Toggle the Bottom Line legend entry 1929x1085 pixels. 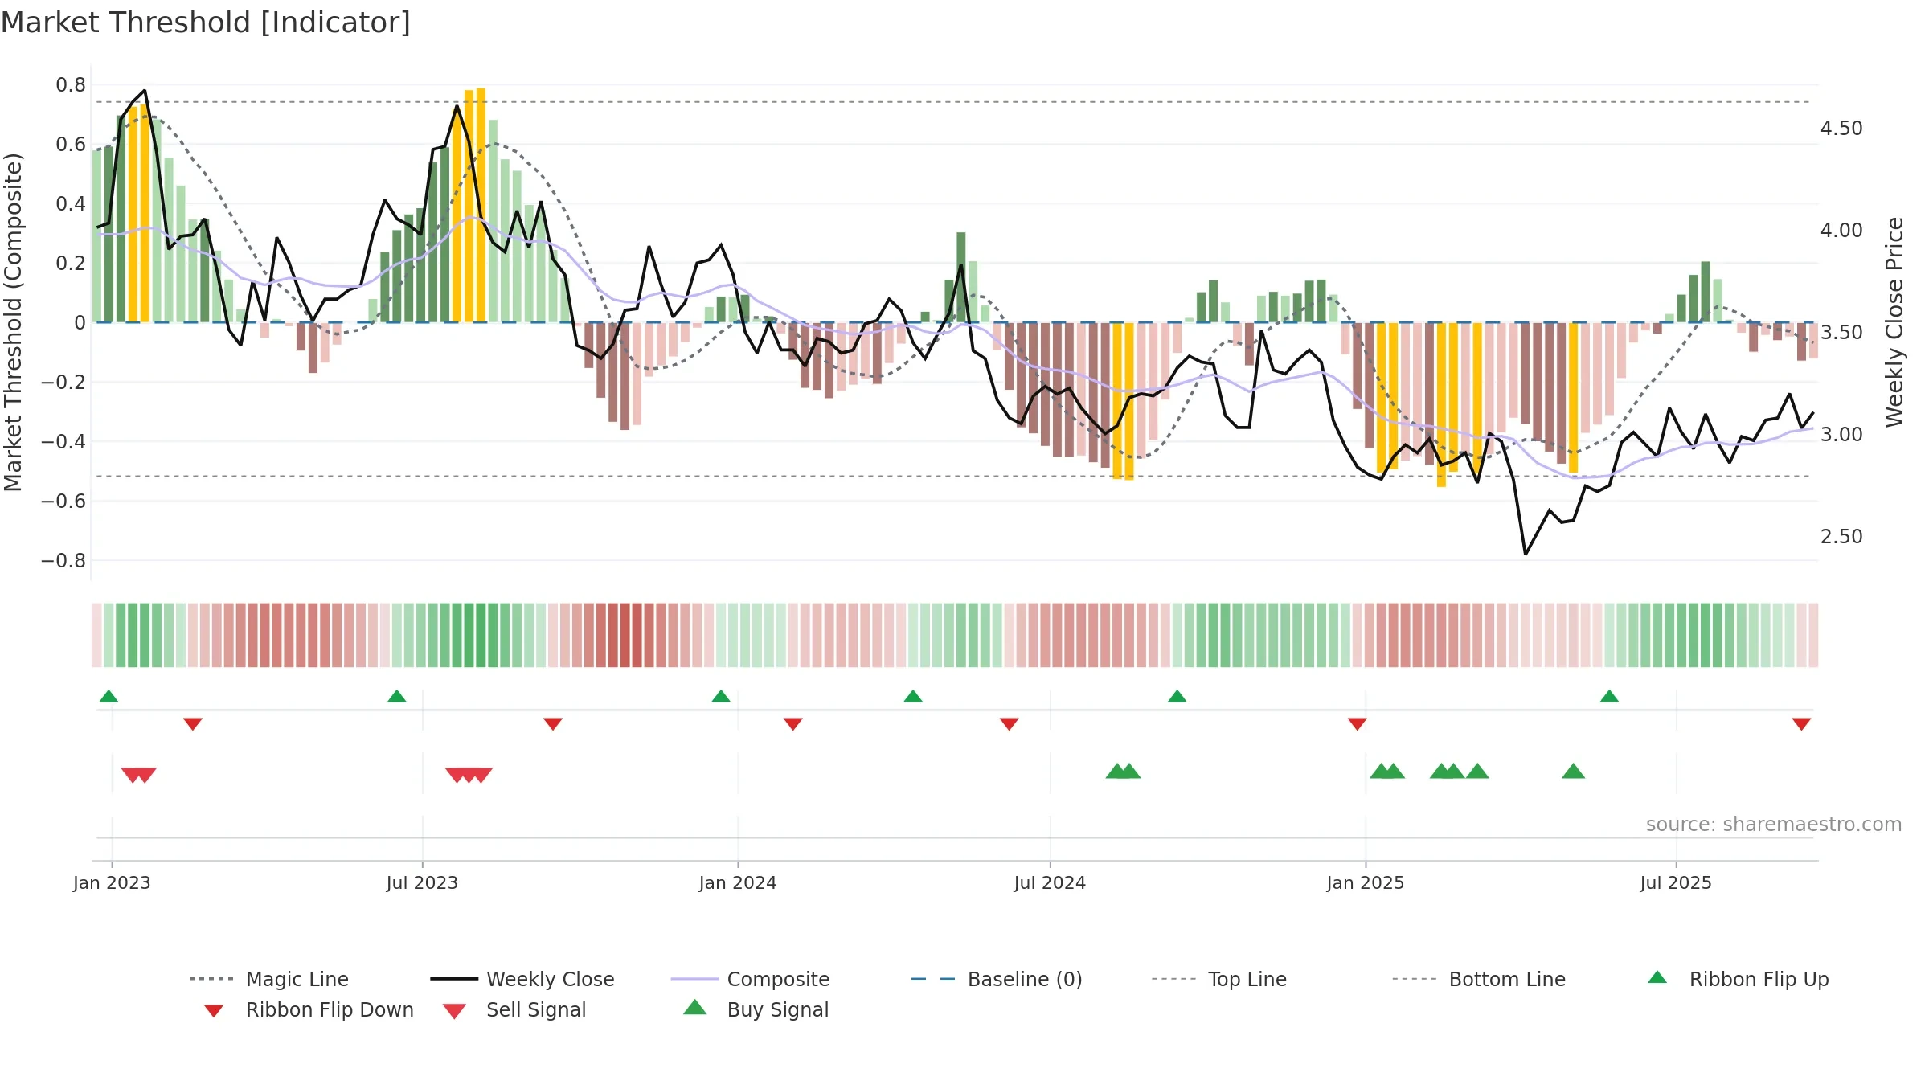click(1479, 979)
